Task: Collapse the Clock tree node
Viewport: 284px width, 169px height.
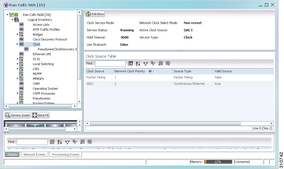Action: [17, 44]
